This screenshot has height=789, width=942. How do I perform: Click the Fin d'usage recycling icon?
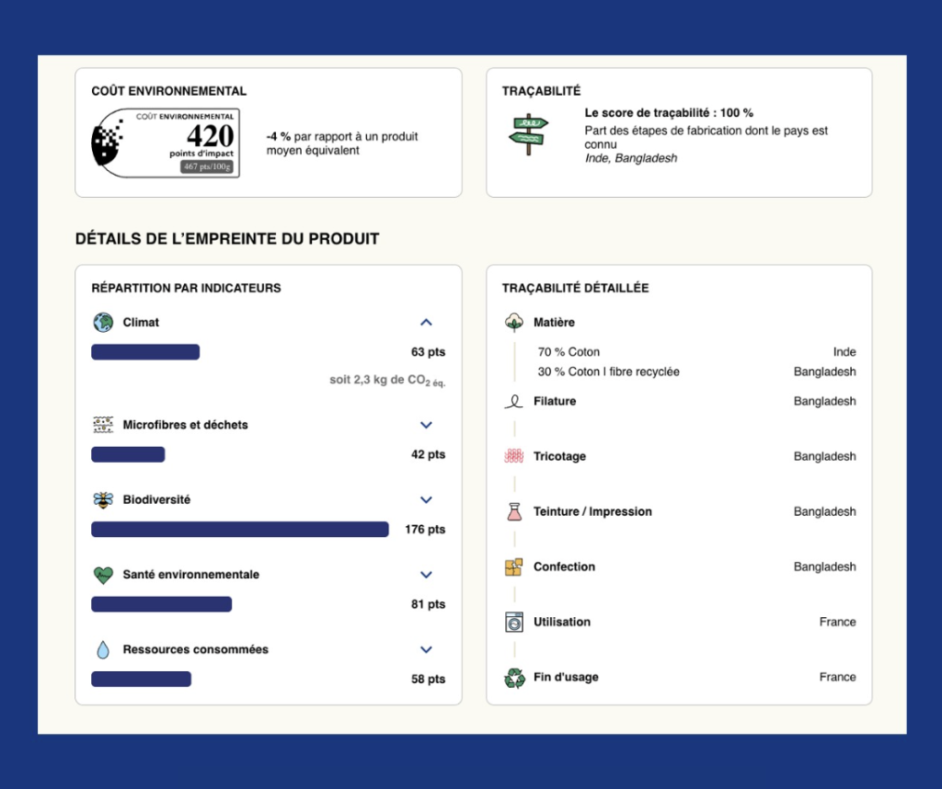(513, 678)
